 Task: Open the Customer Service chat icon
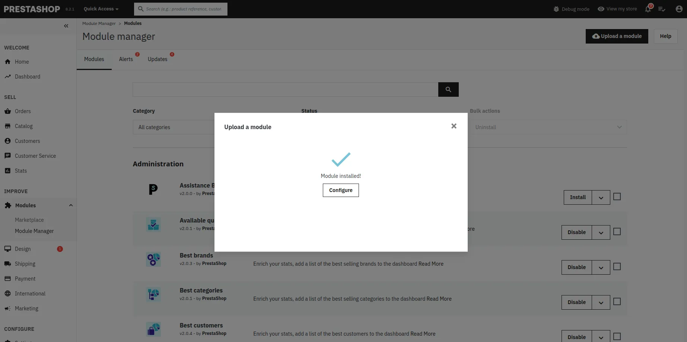[8, 156]
